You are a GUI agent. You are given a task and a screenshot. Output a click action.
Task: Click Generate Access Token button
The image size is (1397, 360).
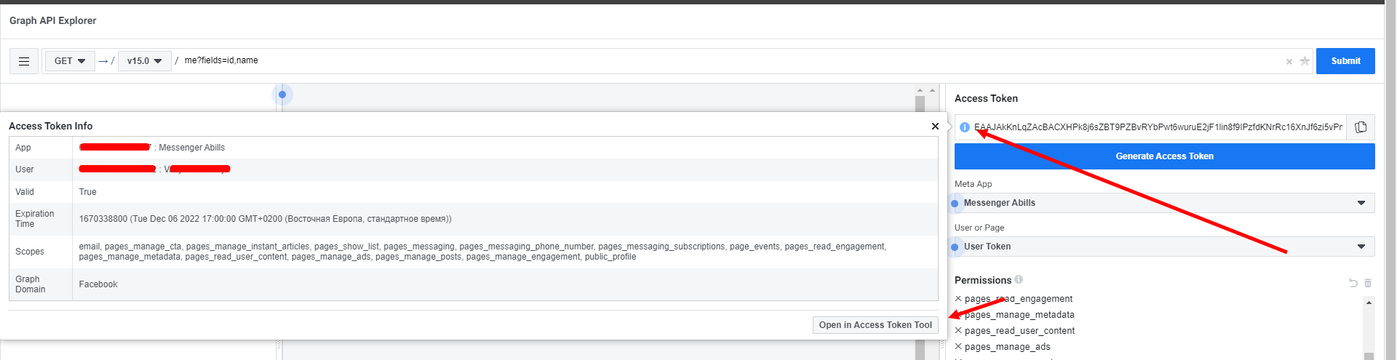tap(1164, 156)
